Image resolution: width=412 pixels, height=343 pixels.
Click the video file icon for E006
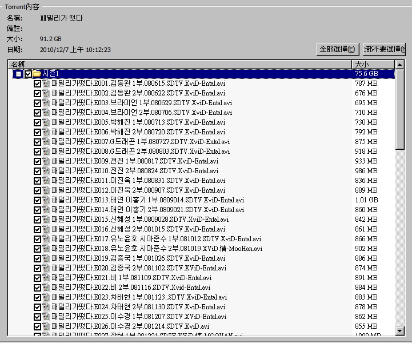(46, 132)
